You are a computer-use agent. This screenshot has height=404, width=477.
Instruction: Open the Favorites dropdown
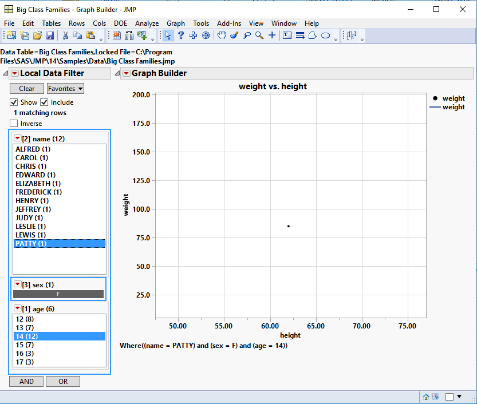[x=65, y=89]
